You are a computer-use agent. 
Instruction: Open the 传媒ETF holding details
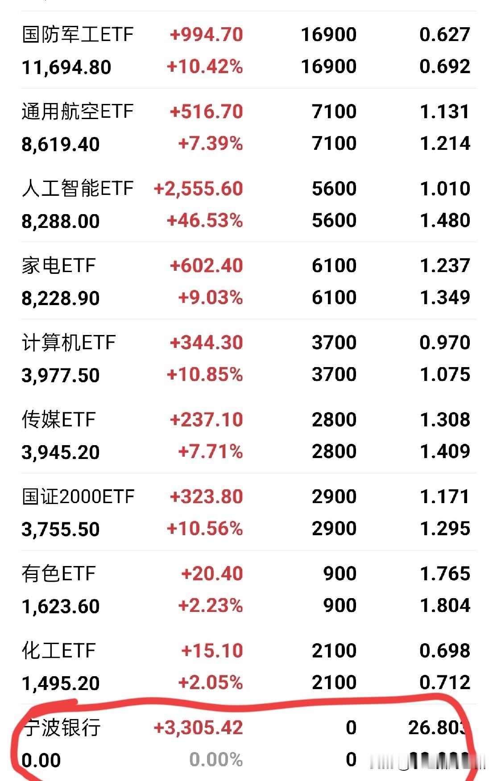tap(58, 420)
